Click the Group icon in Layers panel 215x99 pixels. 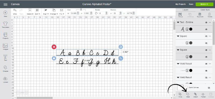pyautogui.click(x=180, y=15)
